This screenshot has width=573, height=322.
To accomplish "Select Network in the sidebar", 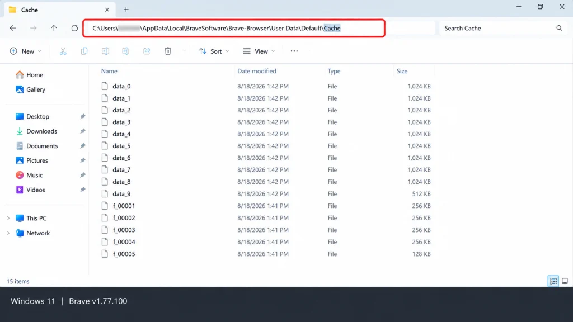I will (x=32, y=233).
